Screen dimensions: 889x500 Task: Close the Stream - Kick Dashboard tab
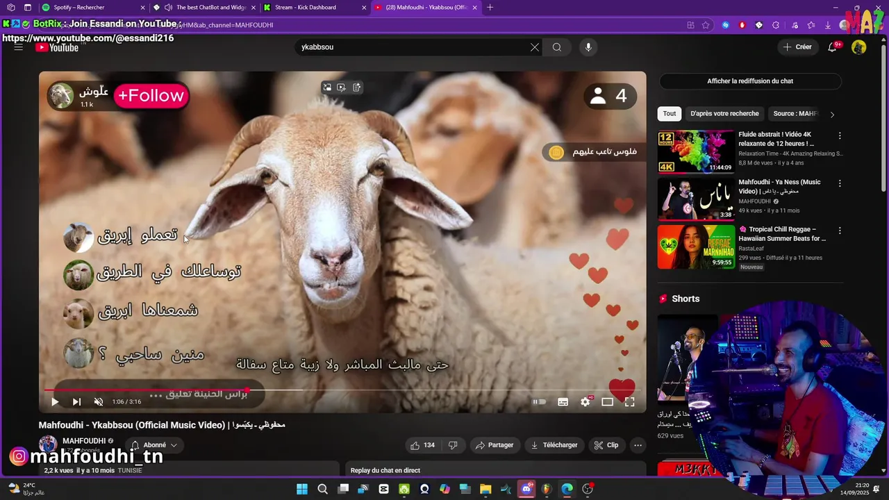[364, 8]
